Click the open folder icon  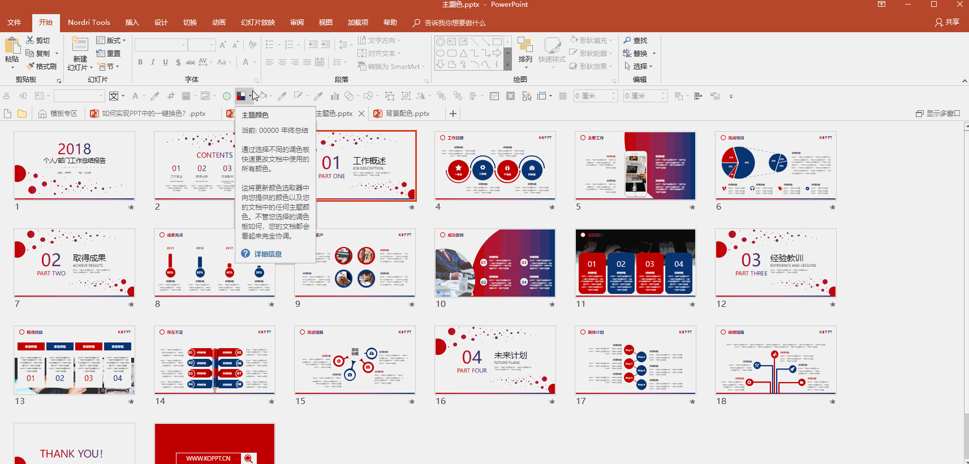pyautogui.click(x=22, y=114)
